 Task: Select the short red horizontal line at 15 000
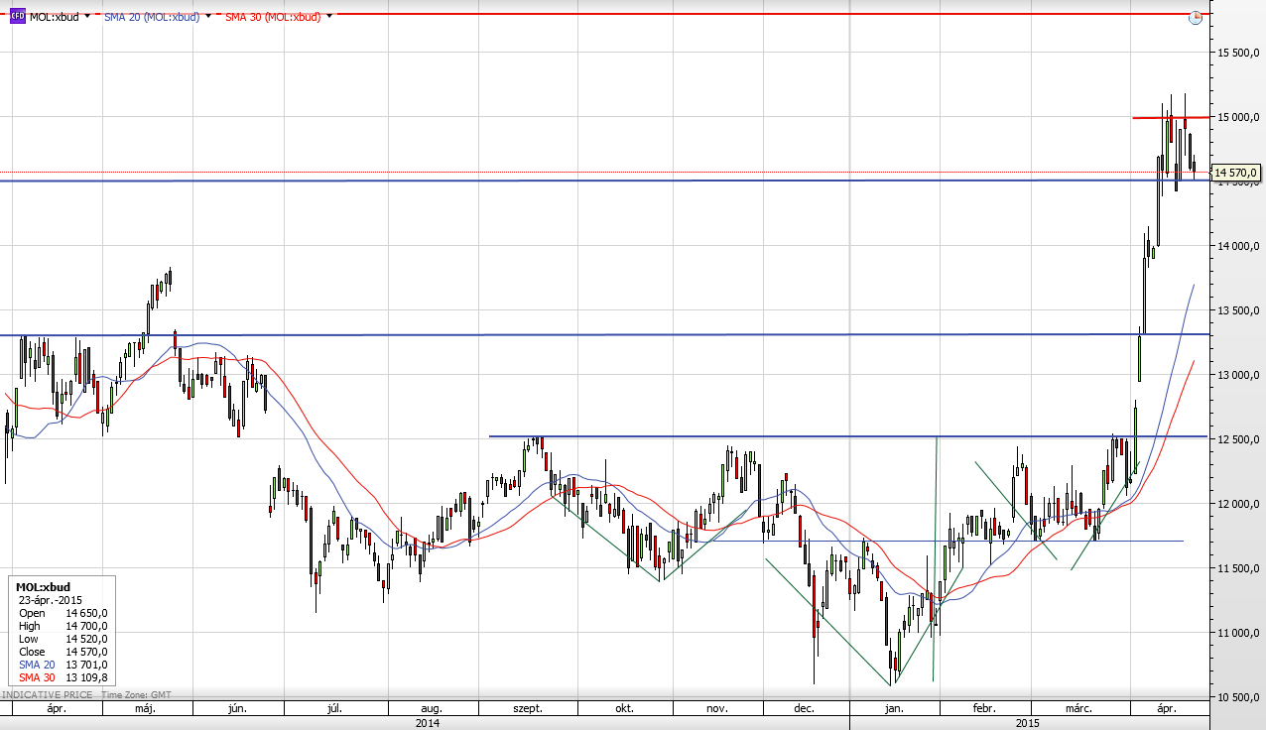pyautogui.click(x=1171, y=118)
